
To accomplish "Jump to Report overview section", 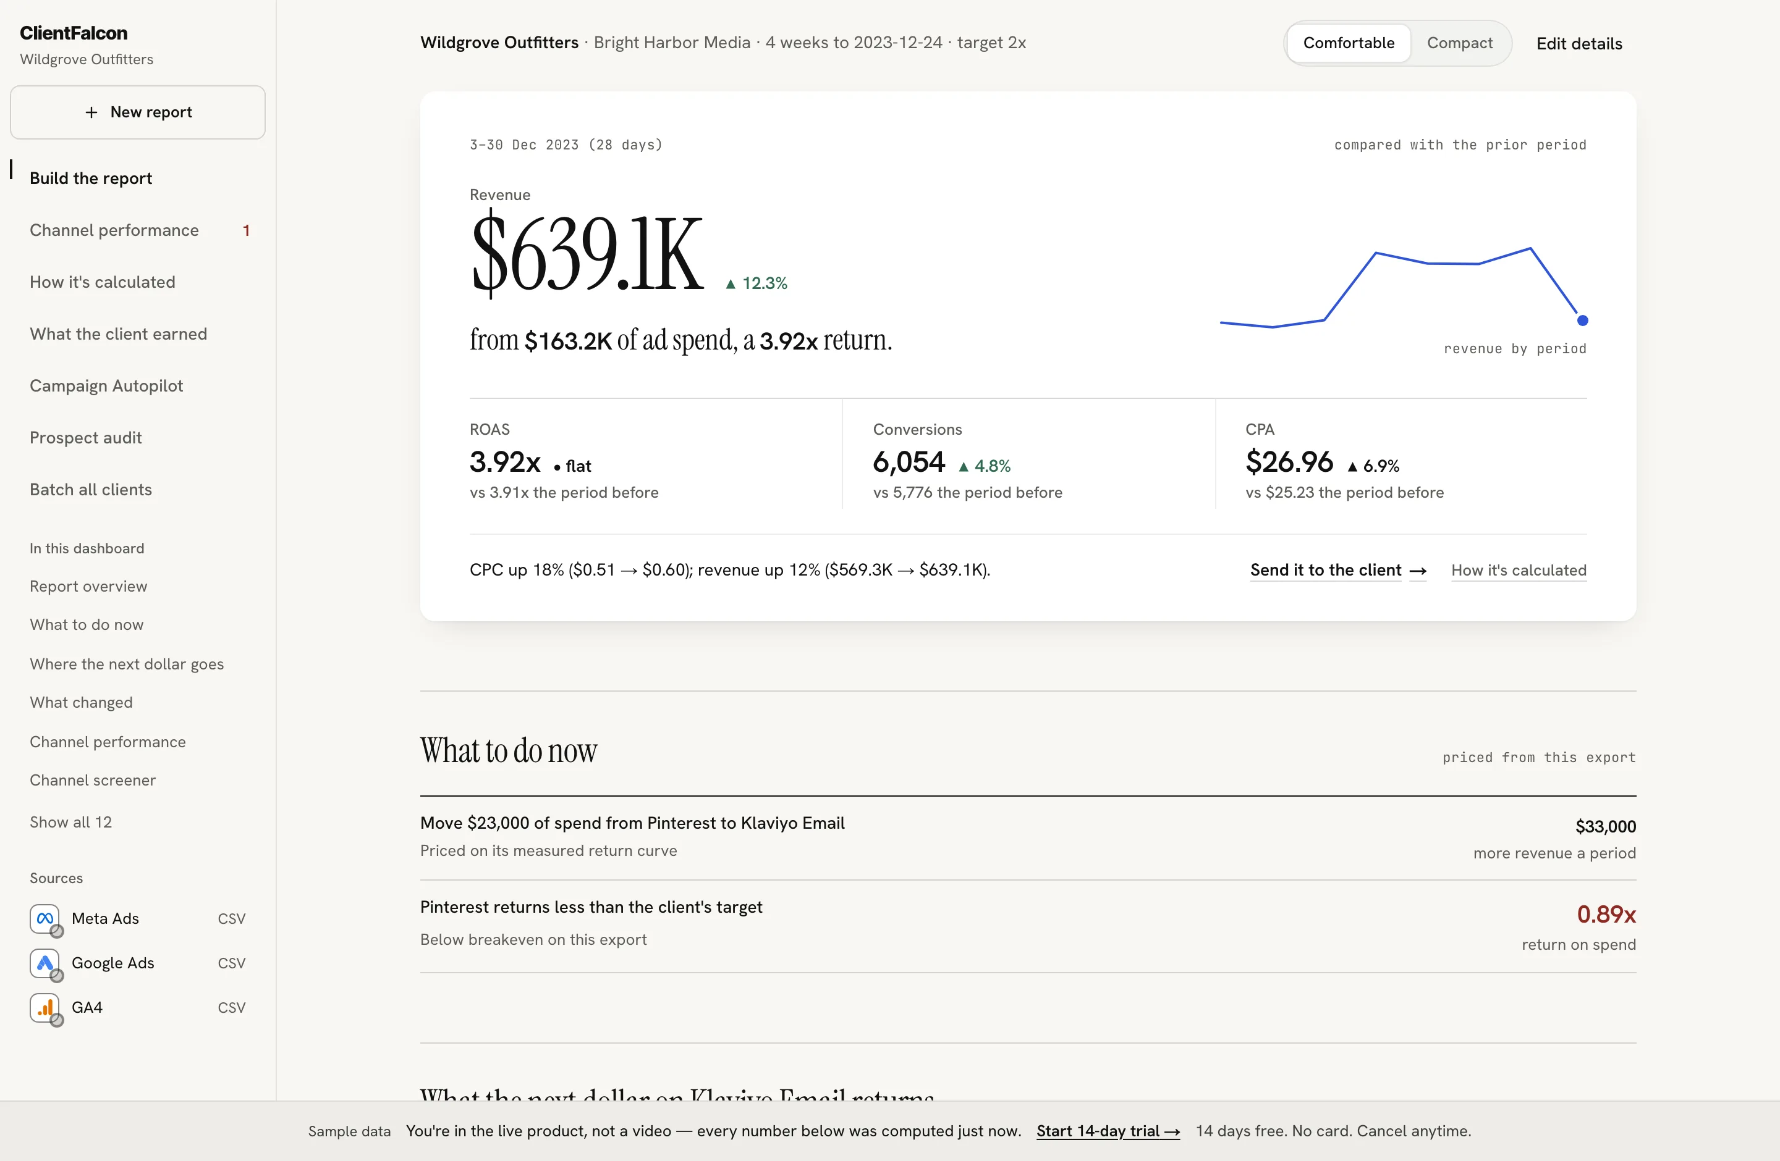I will click(88, 587).
